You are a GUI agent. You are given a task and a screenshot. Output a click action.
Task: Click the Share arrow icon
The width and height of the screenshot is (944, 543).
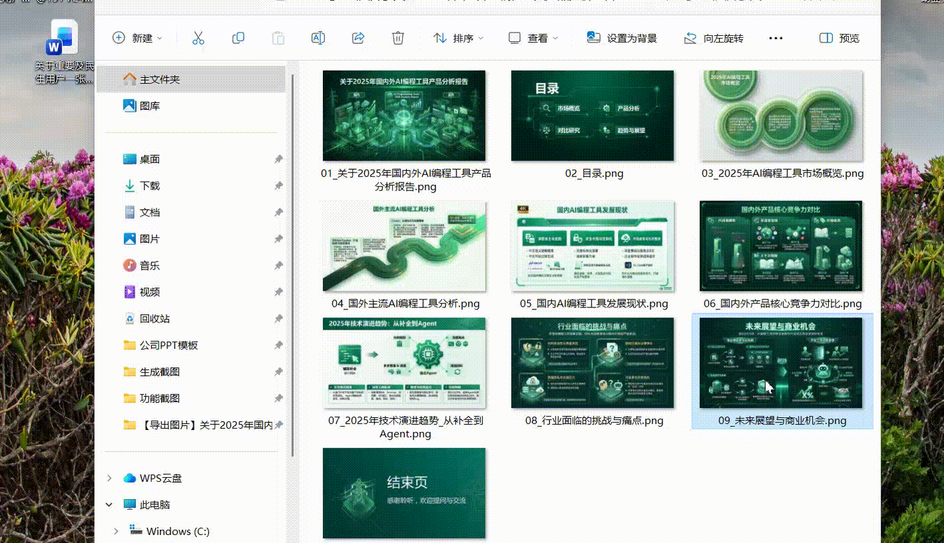tap(358, 38)
